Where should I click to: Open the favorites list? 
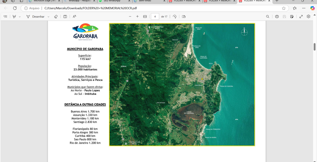coord(295,8)
